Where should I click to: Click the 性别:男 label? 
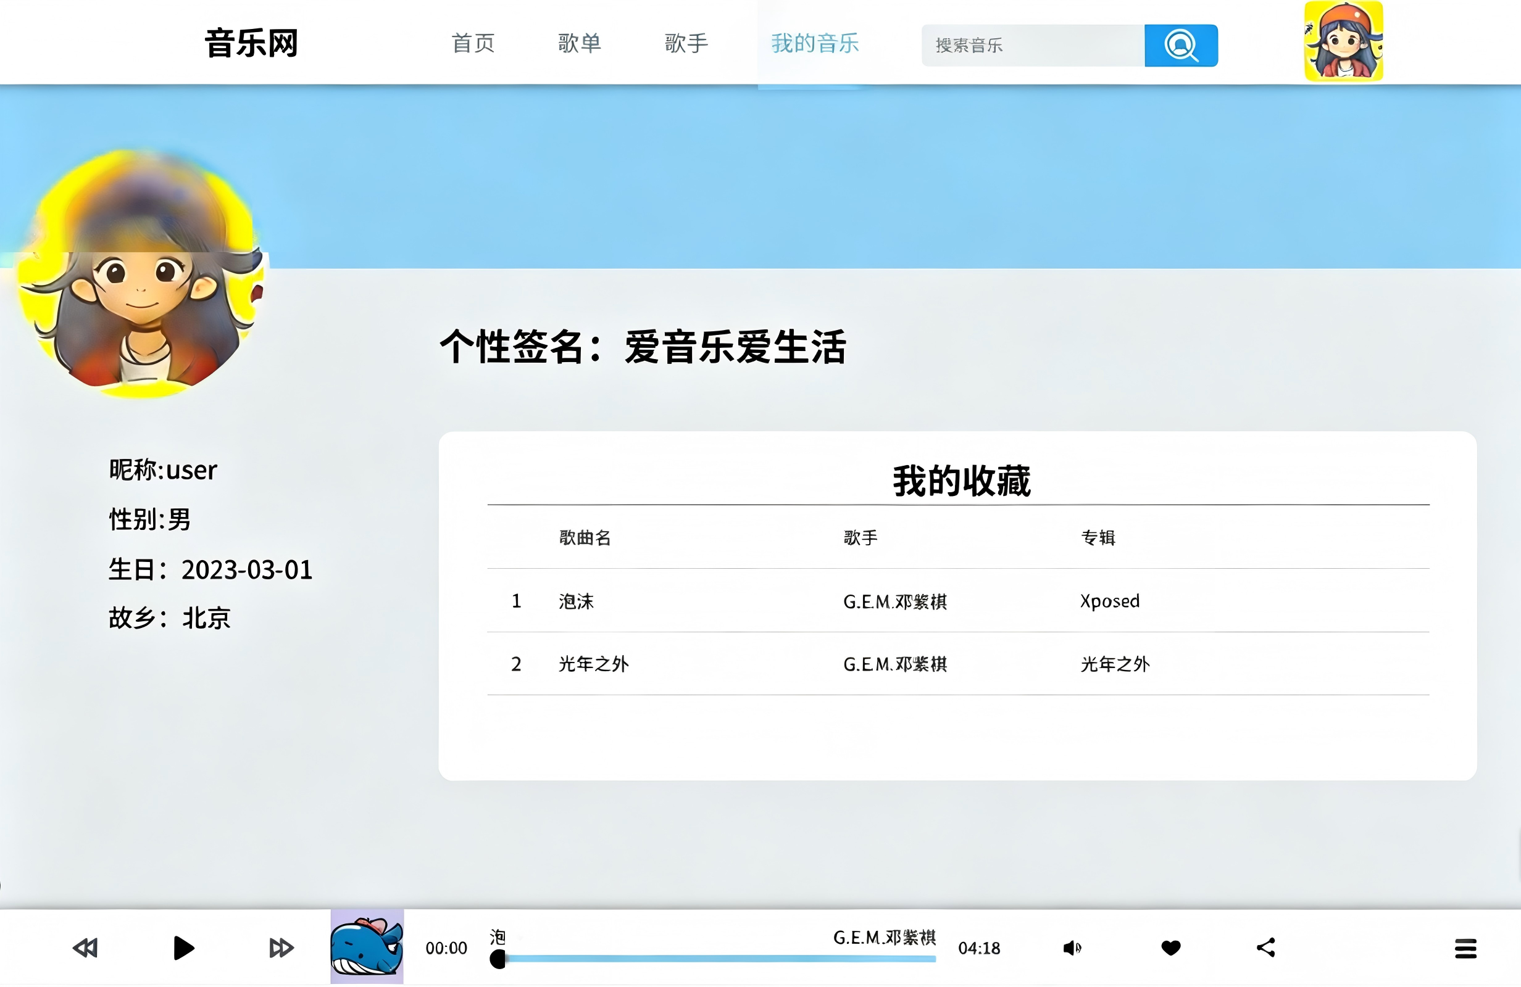click(x=149, y=520)
